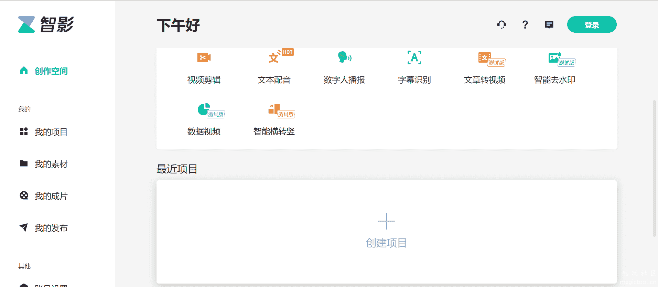Viewport: 658px width, 287px height.
Task: Select the 文章转视频 film icon
Action: (492, 59)
